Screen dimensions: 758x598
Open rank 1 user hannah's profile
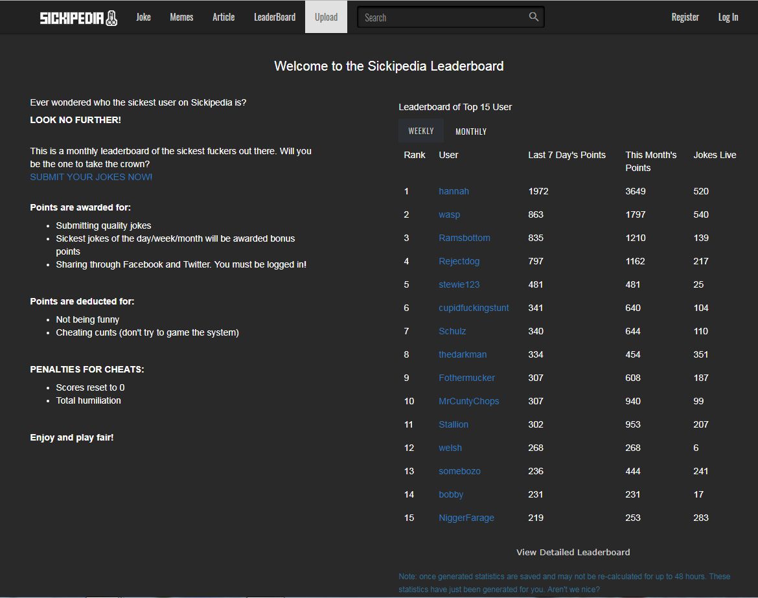coord(454,191)
